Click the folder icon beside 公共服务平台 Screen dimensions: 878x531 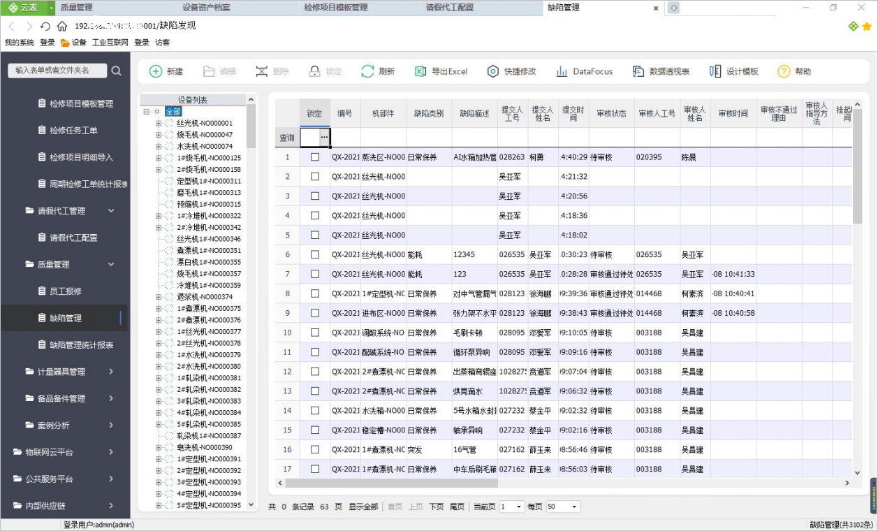coord(18,479)
